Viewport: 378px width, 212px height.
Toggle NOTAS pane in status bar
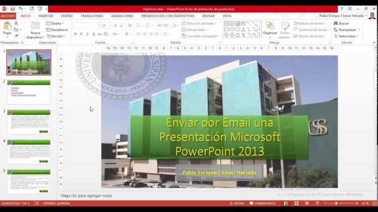click(x=237, y=203)
